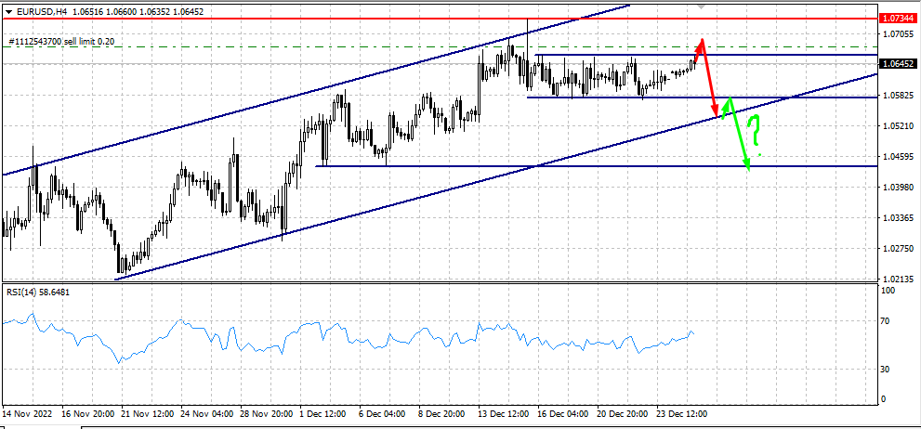
Task: Click the RSI scale value 70
Action: pyautogui.click(x=887, y=321)
